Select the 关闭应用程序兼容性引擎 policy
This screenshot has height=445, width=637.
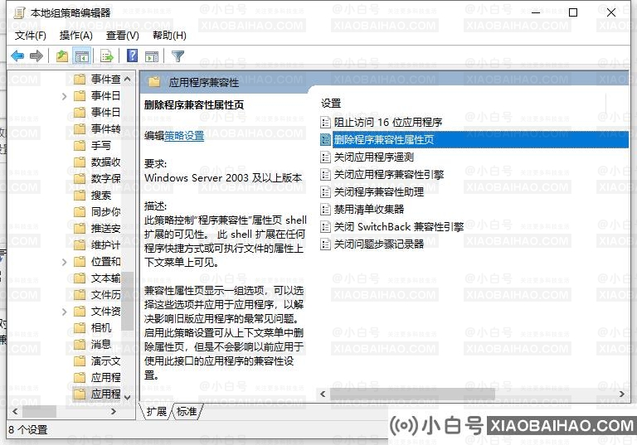(388, 175)
